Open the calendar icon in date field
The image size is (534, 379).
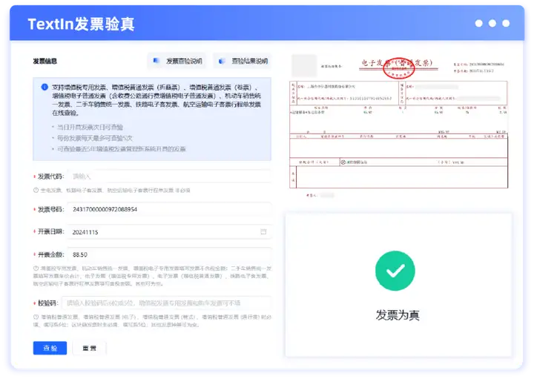pyautogui.click(x=263, y=231)
